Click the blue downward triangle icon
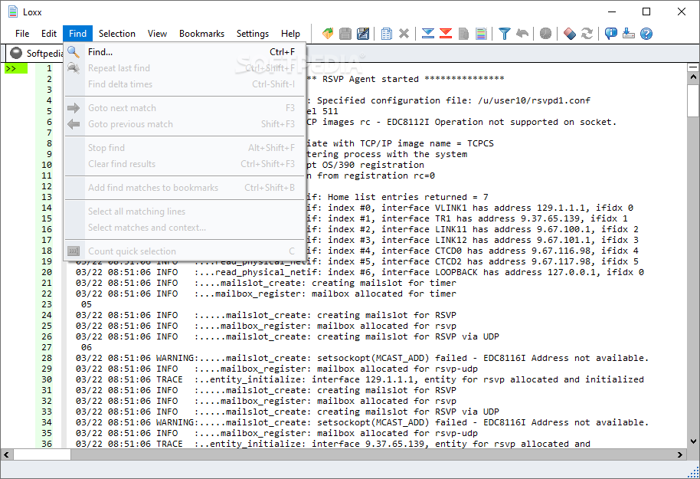Image resolution: width=700 pixels, height=479 pixels. (427, 34)
